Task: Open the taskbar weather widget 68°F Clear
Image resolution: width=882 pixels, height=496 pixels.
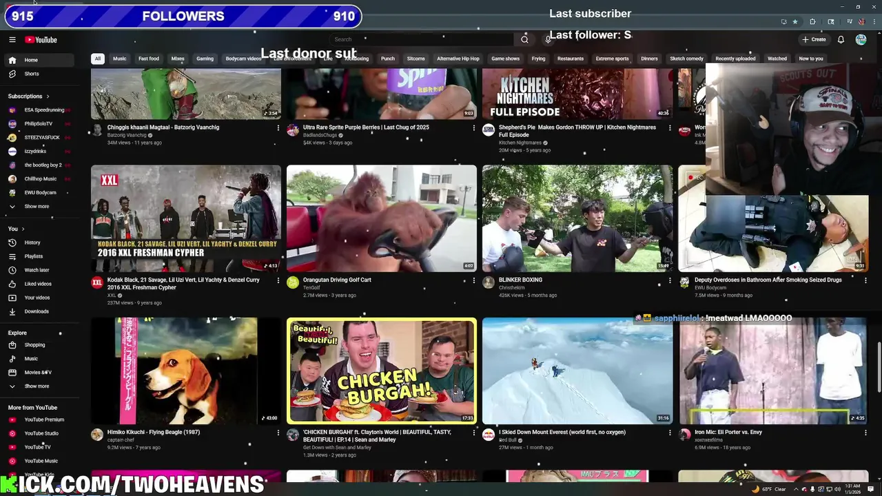Action: 769,489
